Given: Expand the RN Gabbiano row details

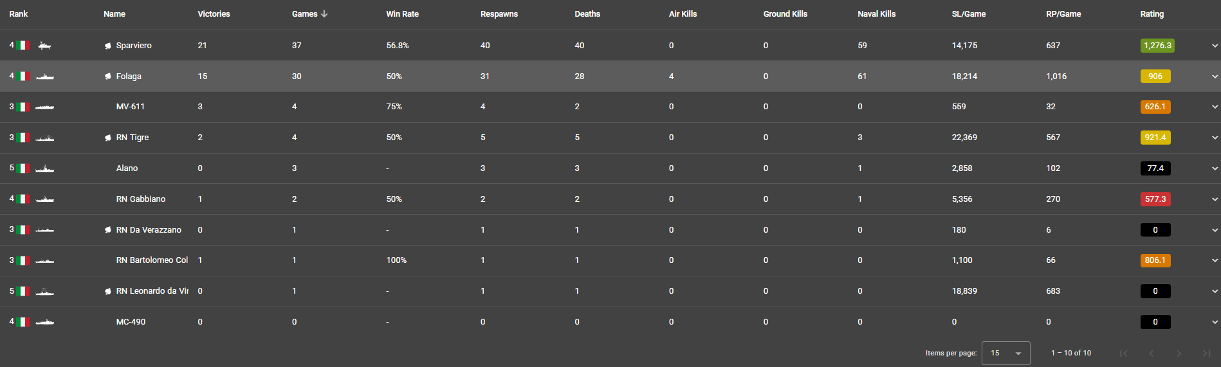Looking at the screenshot, I should pos(1215,199).
